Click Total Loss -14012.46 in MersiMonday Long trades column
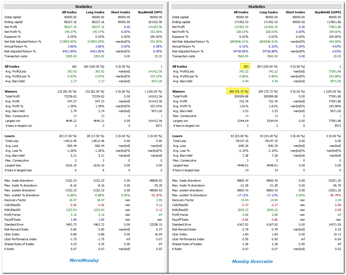Viewport: 346px width, 275px height. (x=98, y=141)
